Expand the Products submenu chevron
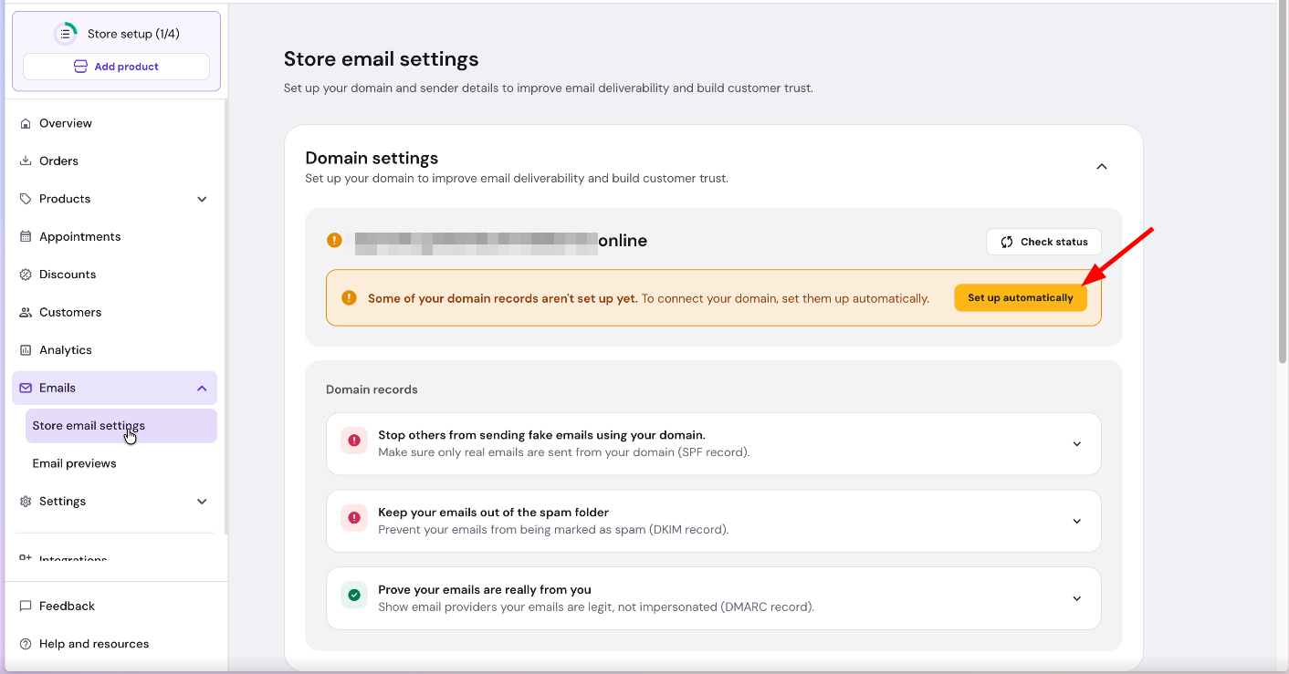1289x674 pixels. coord(202,199)
